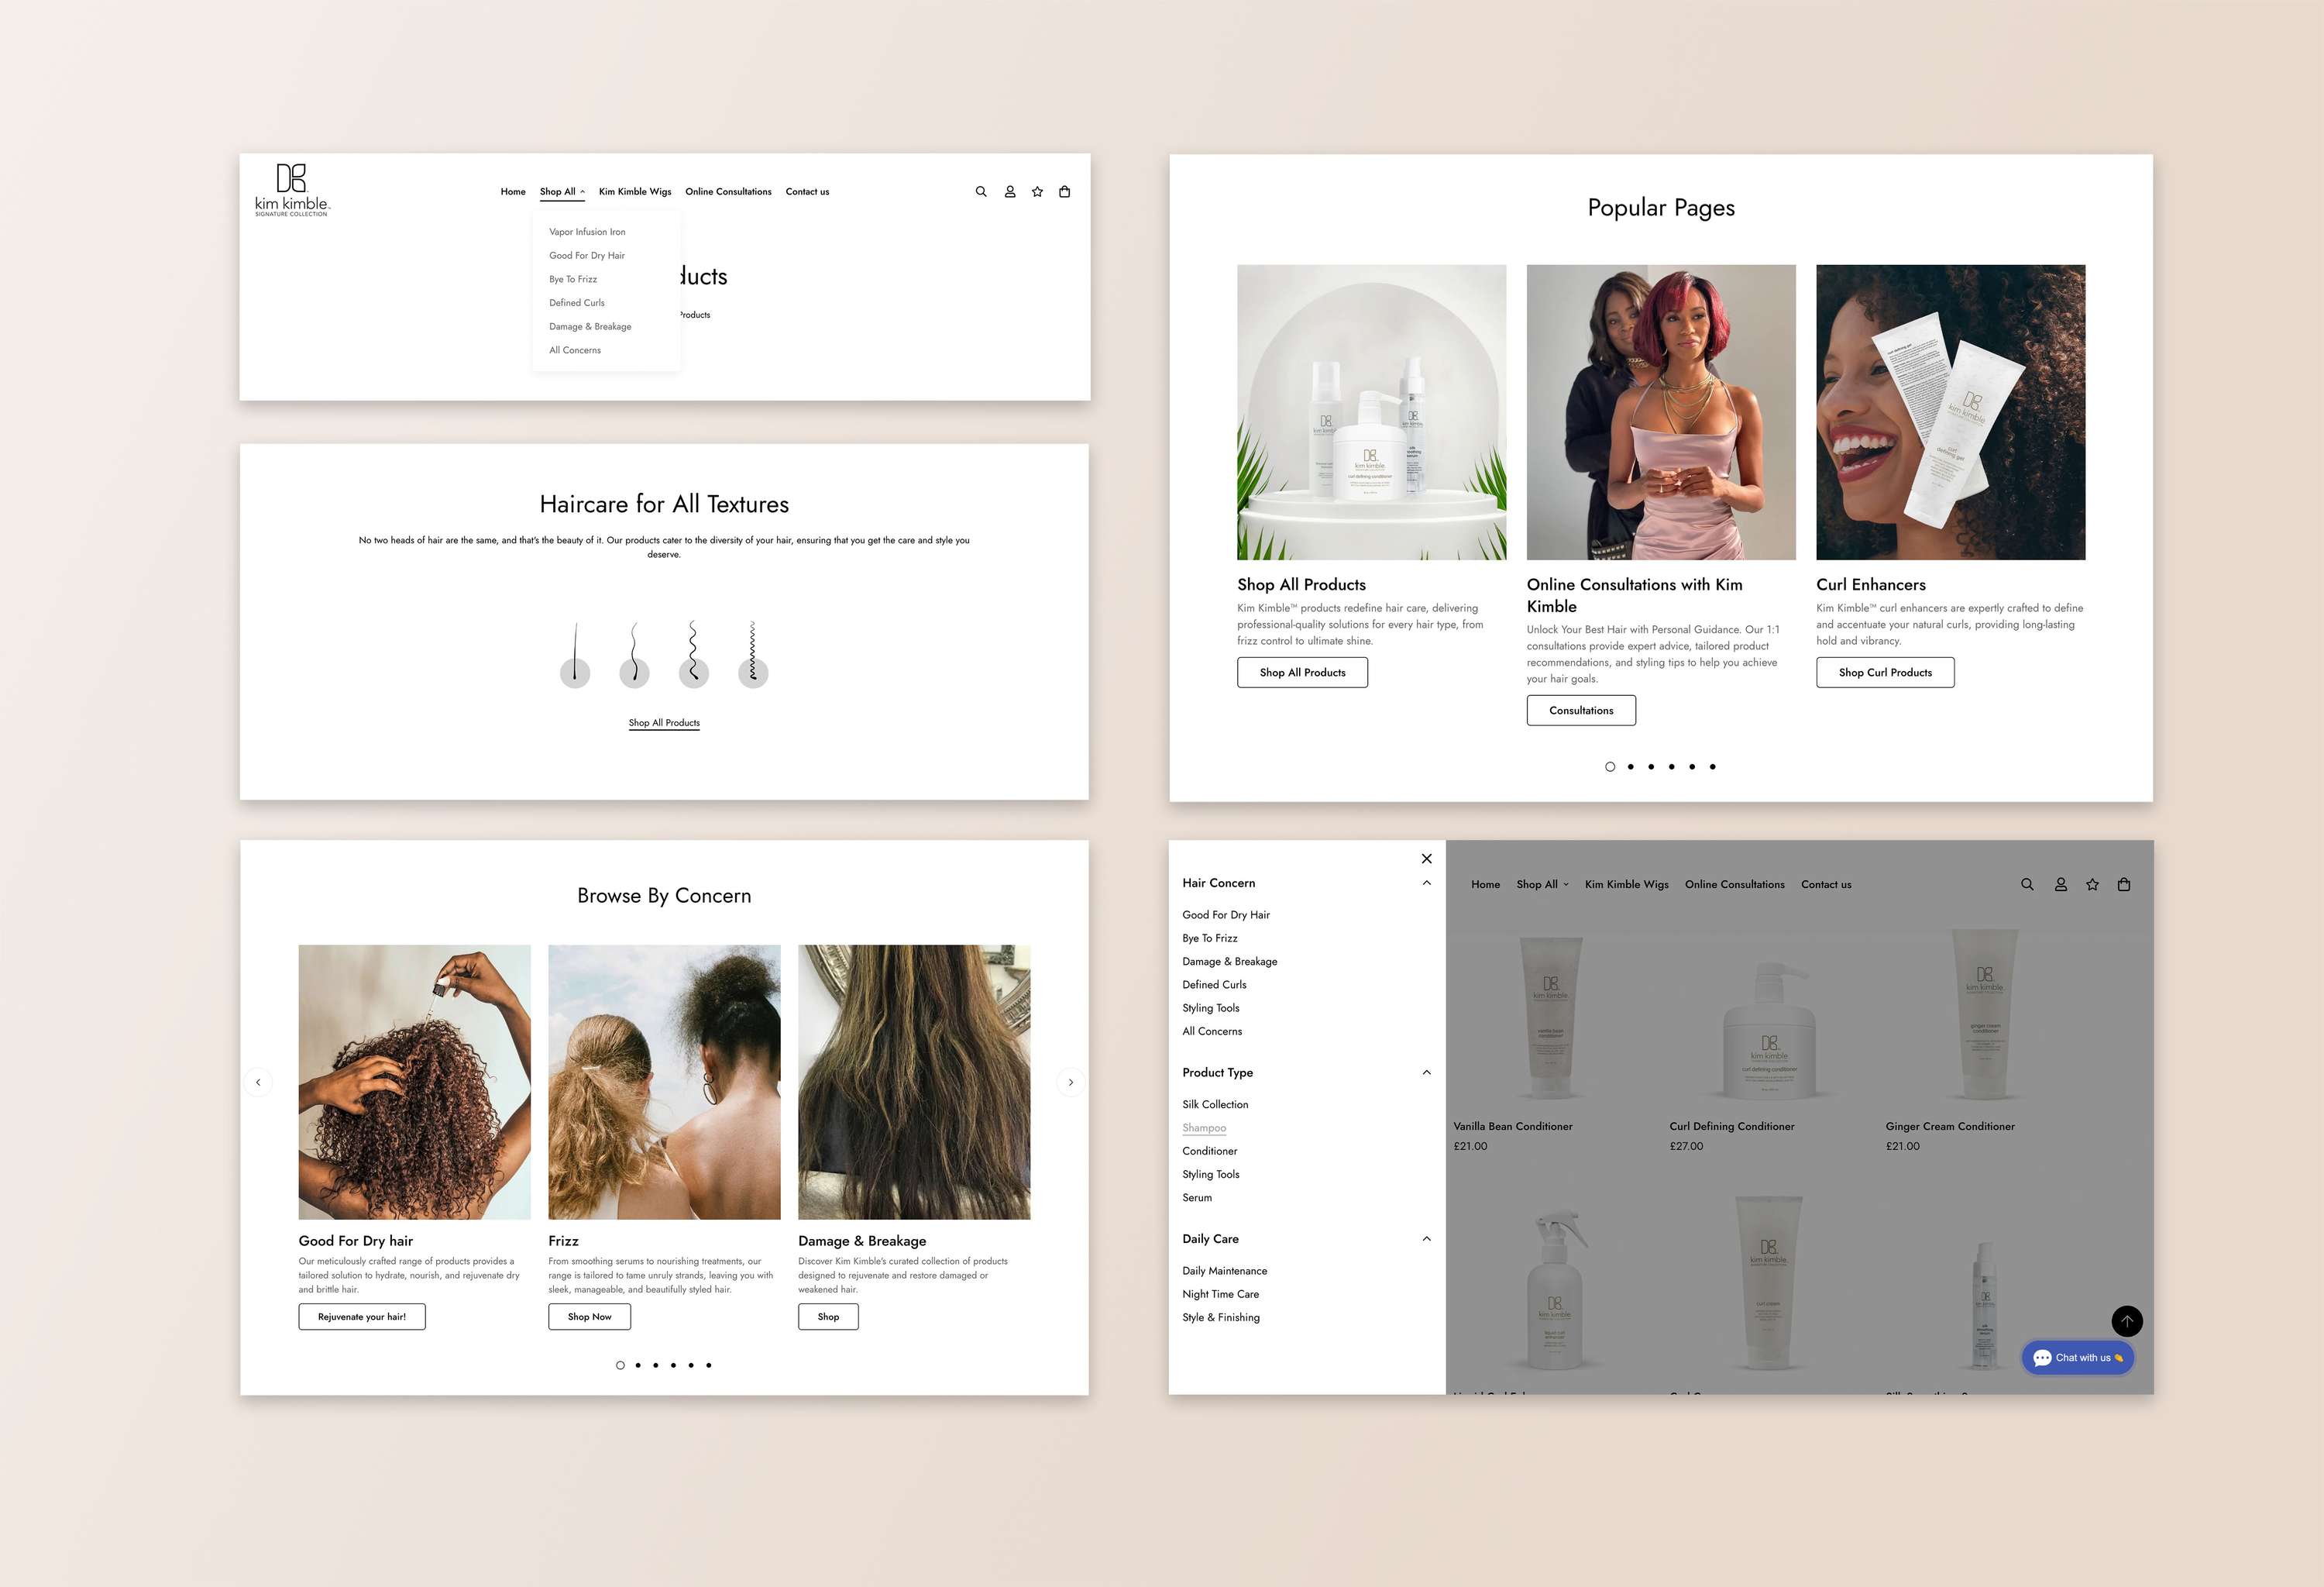Collapse the Daily Care filter section
Image resolution: width=2324 pixels, height=1587 pixels.
click(x=1427, y=1239)
